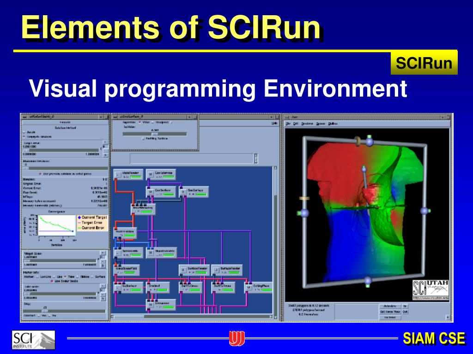The height and width of the screenshot is (354, 473).
Task: Select the Ribbon marker radio button
Action: point(78,277)
